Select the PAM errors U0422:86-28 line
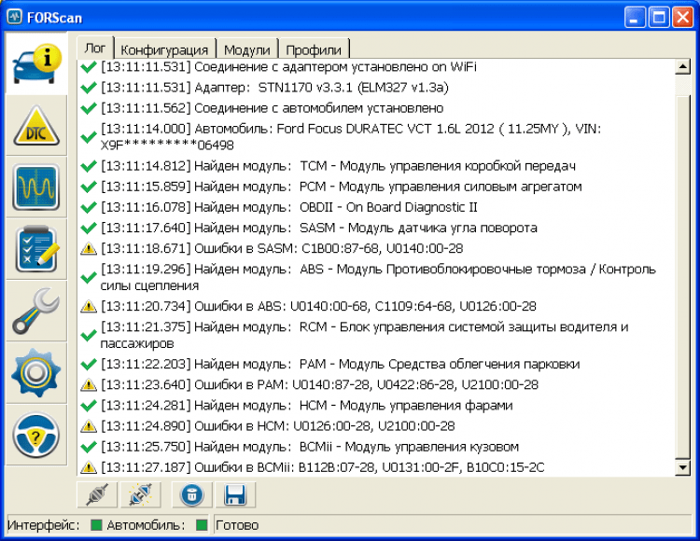Screen dimensions: 700x541 click(319, 384)
